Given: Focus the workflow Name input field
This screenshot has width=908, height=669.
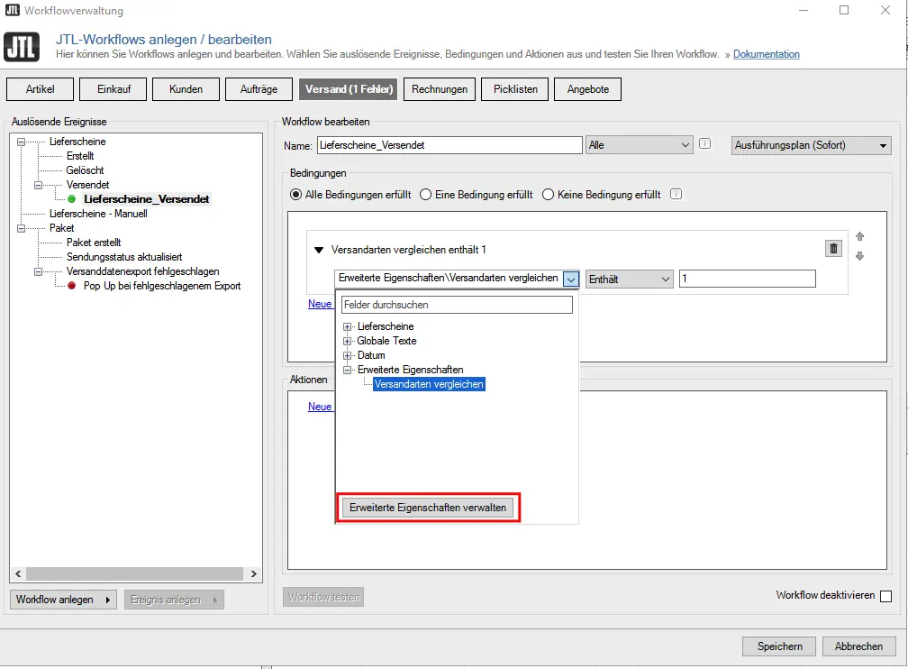Looking at the screenshot, I should (449, 145).
